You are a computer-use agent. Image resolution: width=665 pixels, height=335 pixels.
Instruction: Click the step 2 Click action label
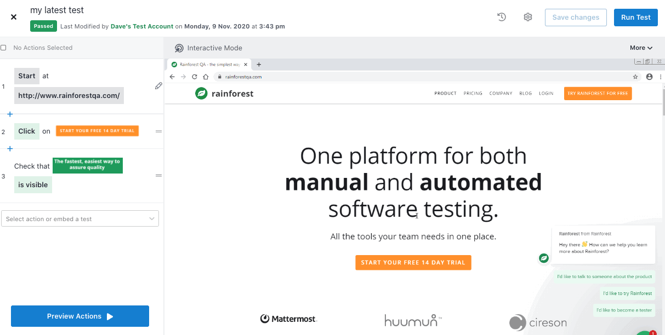[27, 131]
